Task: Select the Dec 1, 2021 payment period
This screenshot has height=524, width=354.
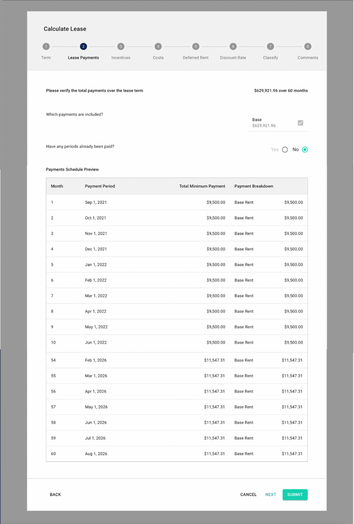Action: tap(96, 249)
